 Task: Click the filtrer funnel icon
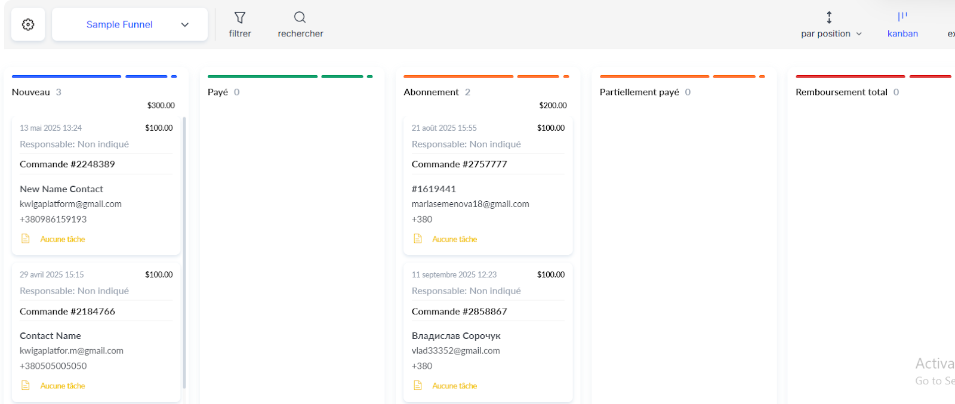[240, 18]
